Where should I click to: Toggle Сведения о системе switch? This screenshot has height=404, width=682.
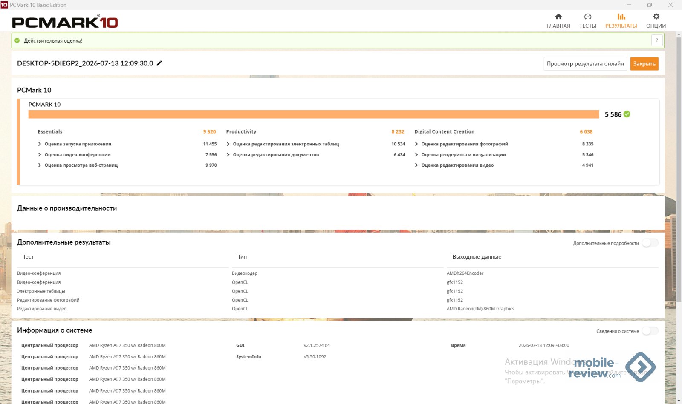tap(650, 331)
